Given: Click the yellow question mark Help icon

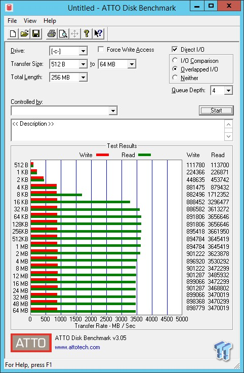Looking at the screenshot, I should click(x=86, y=33).
